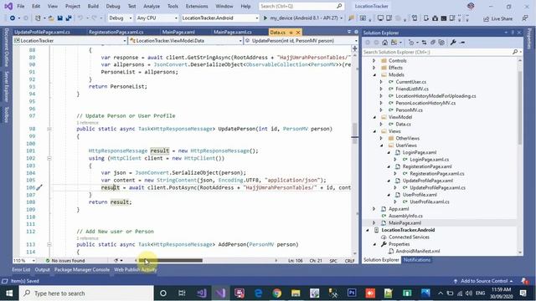Click the Save file toolbar icon
The image size is (536, 301).
pos(59,18)
